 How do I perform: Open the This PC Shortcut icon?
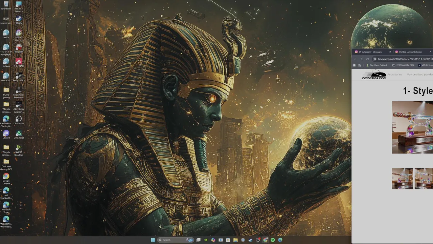point(19,7)
